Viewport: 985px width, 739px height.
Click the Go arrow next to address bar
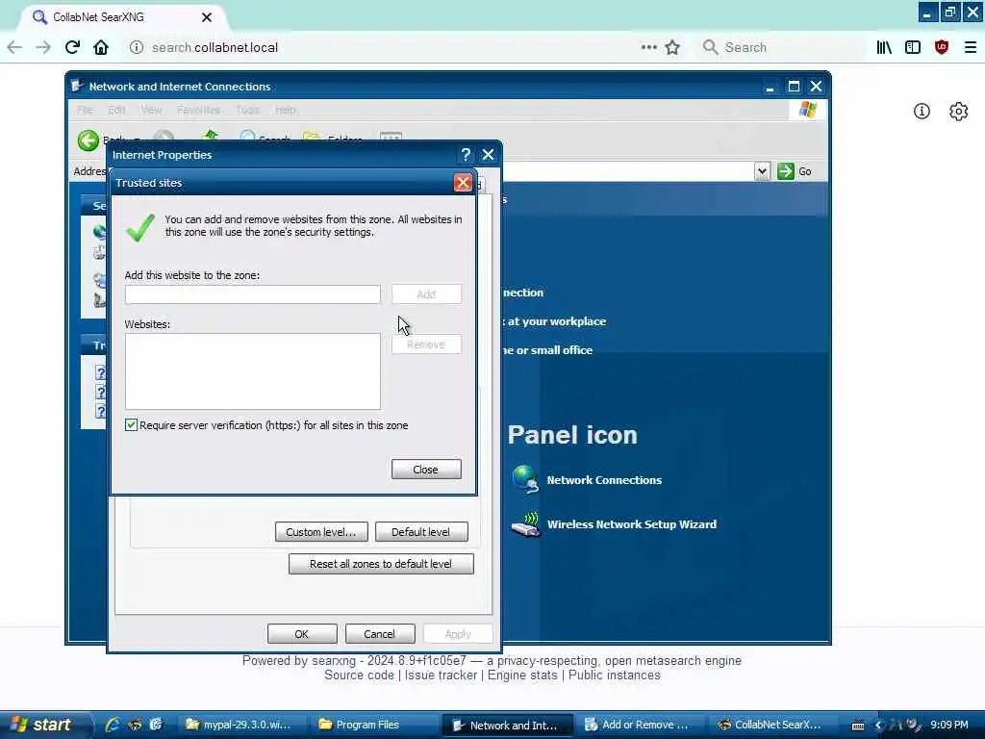pyautogui.click(x=785, y=171)
